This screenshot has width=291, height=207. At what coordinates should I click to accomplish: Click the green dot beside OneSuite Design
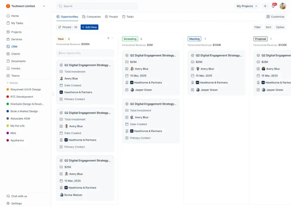pyautogui.click(x=8, y=104)
